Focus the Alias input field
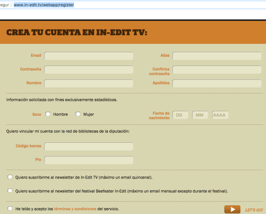 [x=217, y=56]
